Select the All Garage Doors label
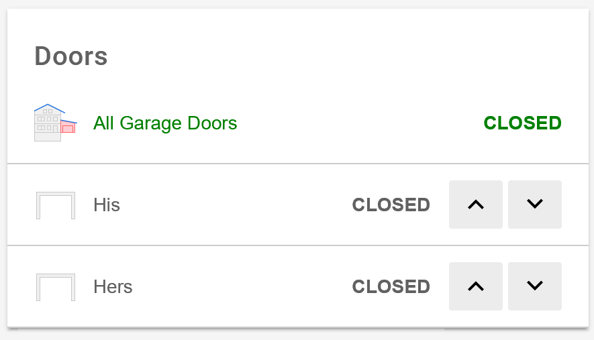This screenshot has height=340, width=594. [x=165, y=123]
